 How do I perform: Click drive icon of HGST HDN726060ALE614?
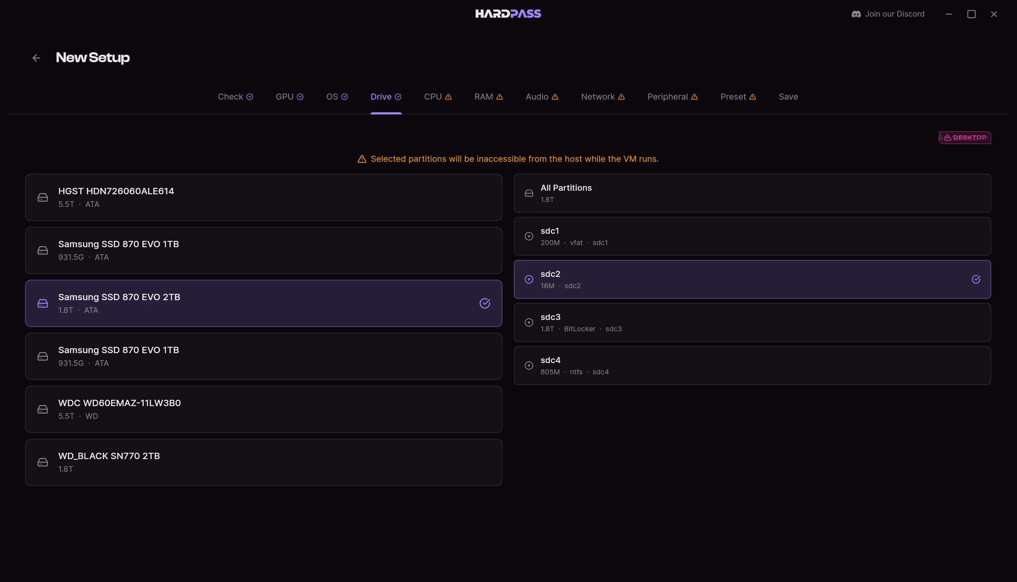pos(43,197)
